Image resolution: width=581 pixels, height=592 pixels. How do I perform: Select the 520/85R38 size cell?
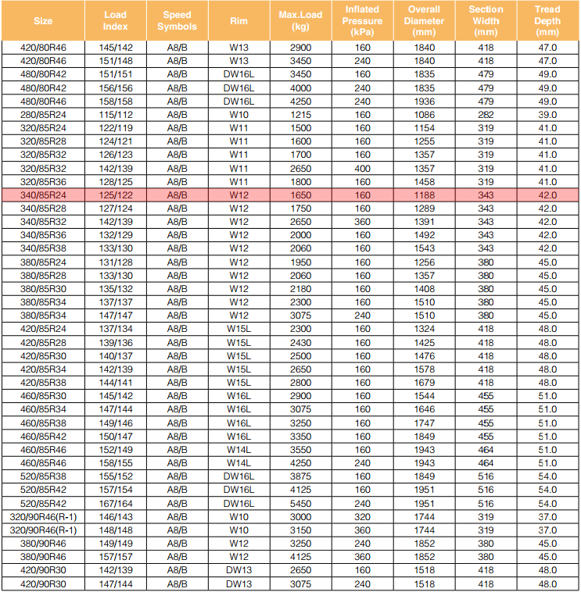[x=42, y=476]
